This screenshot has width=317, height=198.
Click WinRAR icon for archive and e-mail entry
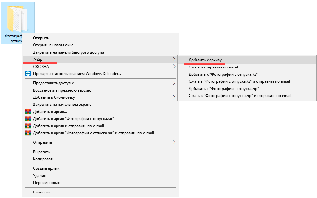pos(28,126)
